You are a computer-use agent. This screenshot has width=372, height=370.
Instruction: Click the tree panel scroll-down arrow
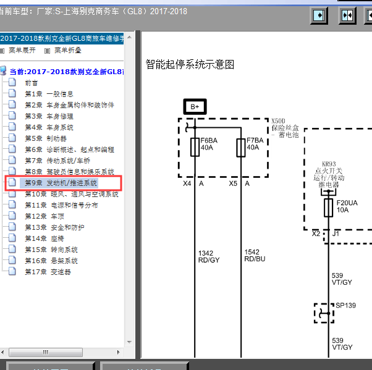tap(129, 342)
